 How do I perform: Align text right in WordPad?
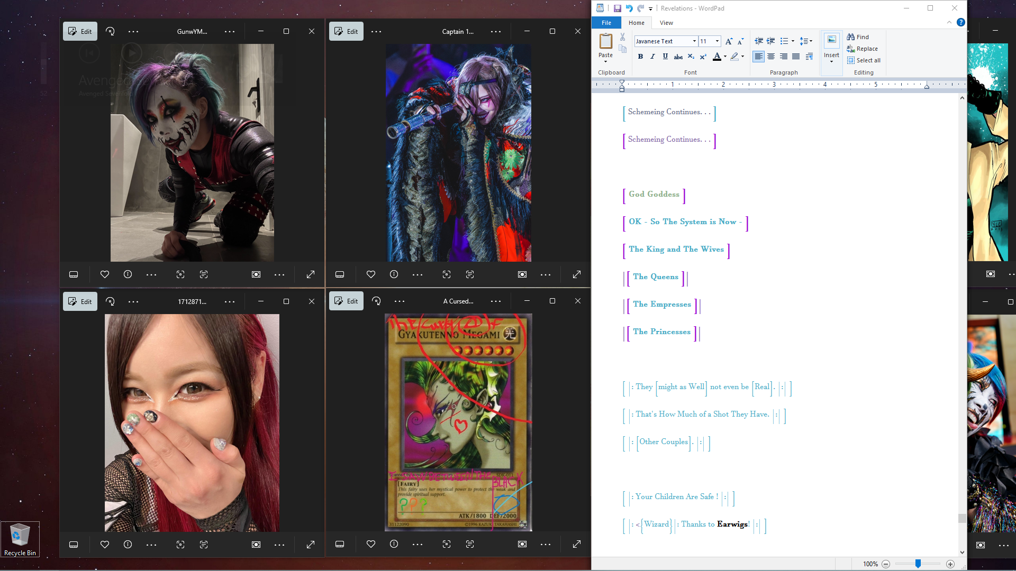click(x=784, y=57)
